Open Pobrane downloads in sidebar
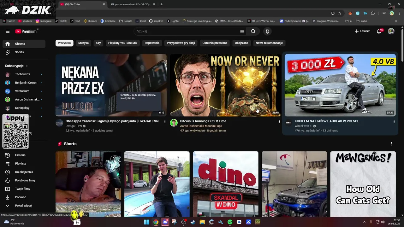 coord(24,197)
